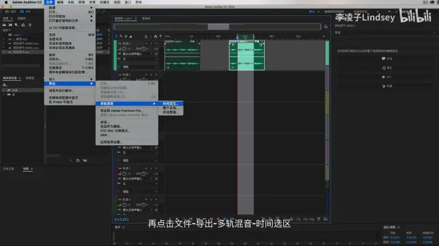This screenshot has width=439, height=246.
Task: Click the fade-in handle icon on the selected clip
Action: [x=233, y=44]
